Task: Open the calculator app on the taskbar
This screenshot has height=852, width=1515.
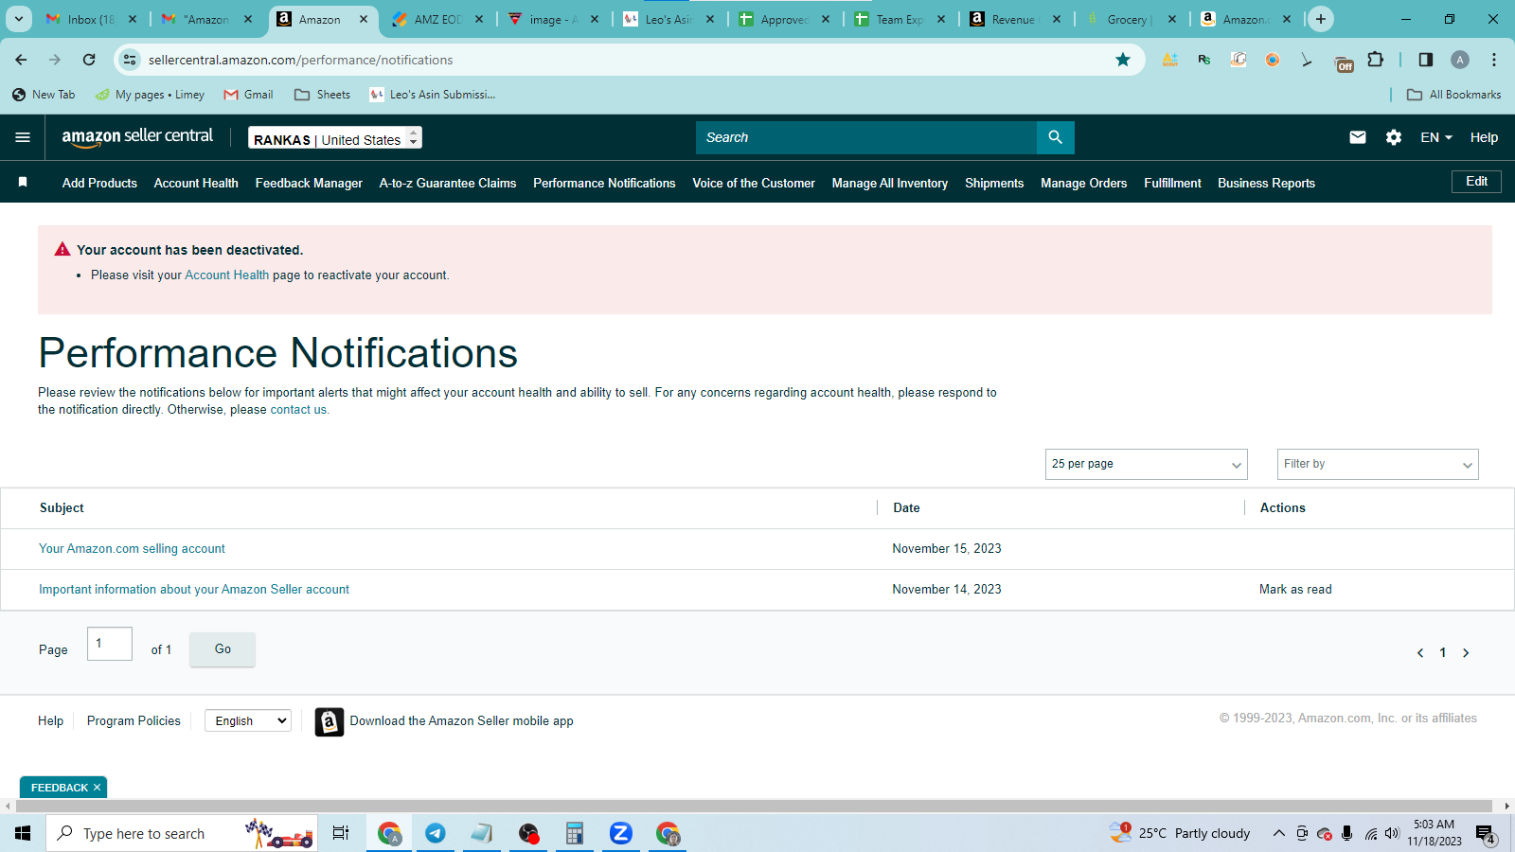Action: click(x=574, y=833)
